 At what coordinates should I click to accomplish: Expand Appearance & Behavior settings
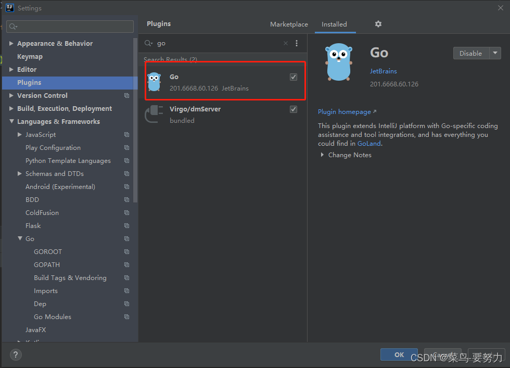coord(11,43)
